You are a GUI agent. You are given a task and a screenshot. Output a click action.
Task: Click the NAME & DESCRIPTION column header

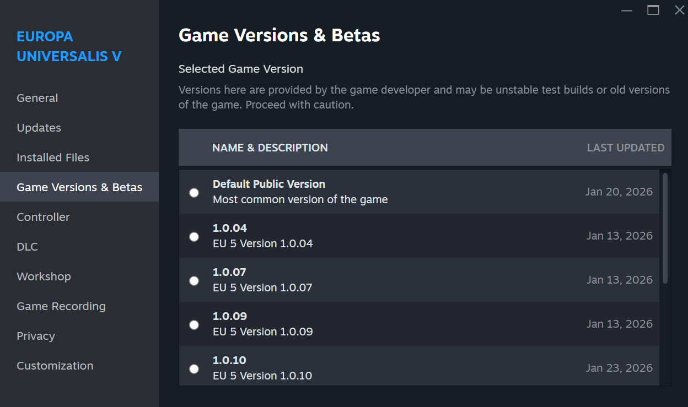coord(270,148)
